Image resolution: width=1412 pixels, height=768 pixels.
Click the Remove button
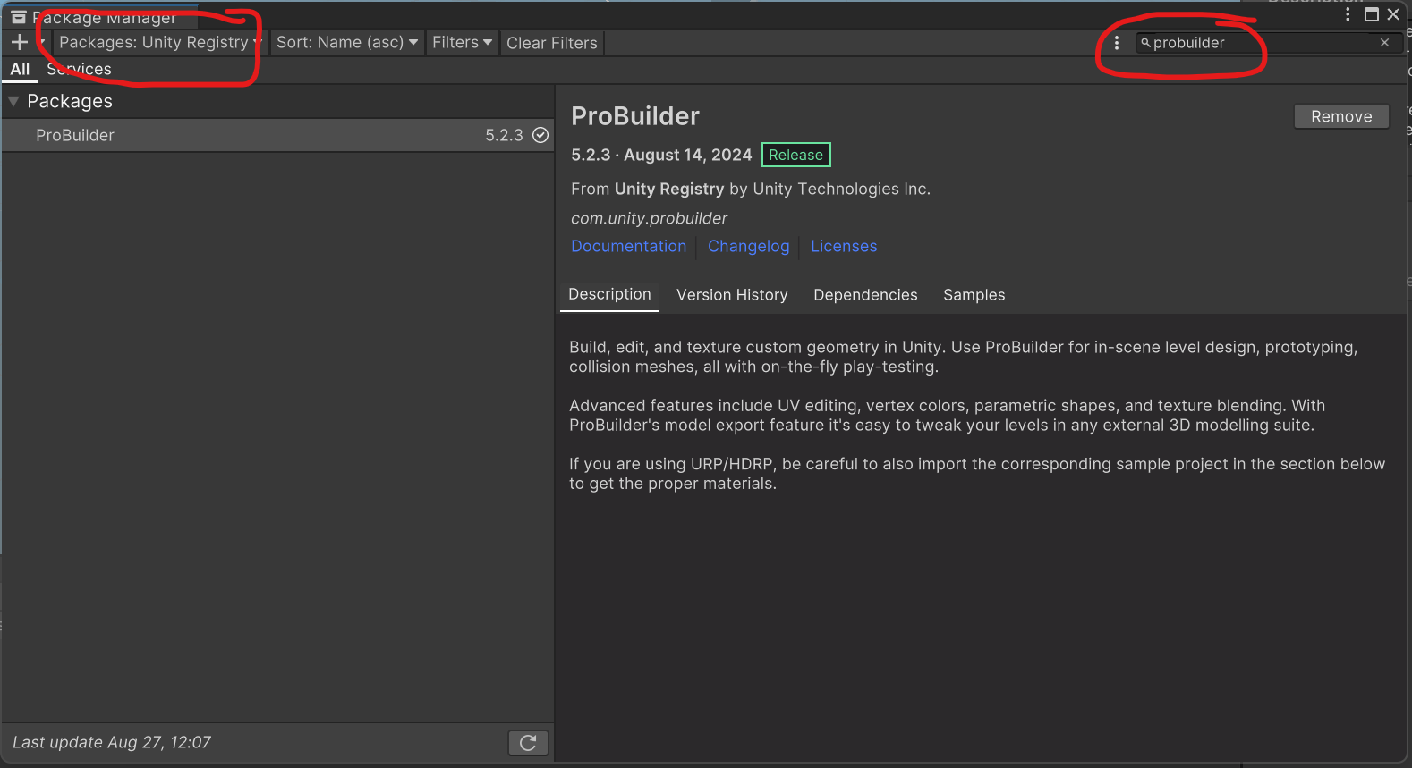pos(1341,116)
